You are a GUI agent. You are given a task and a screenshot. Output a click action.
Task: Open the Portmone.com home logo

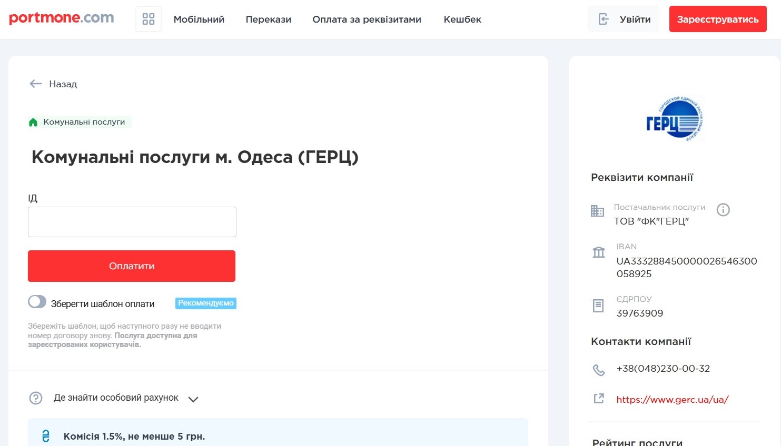tap(62, 18)
